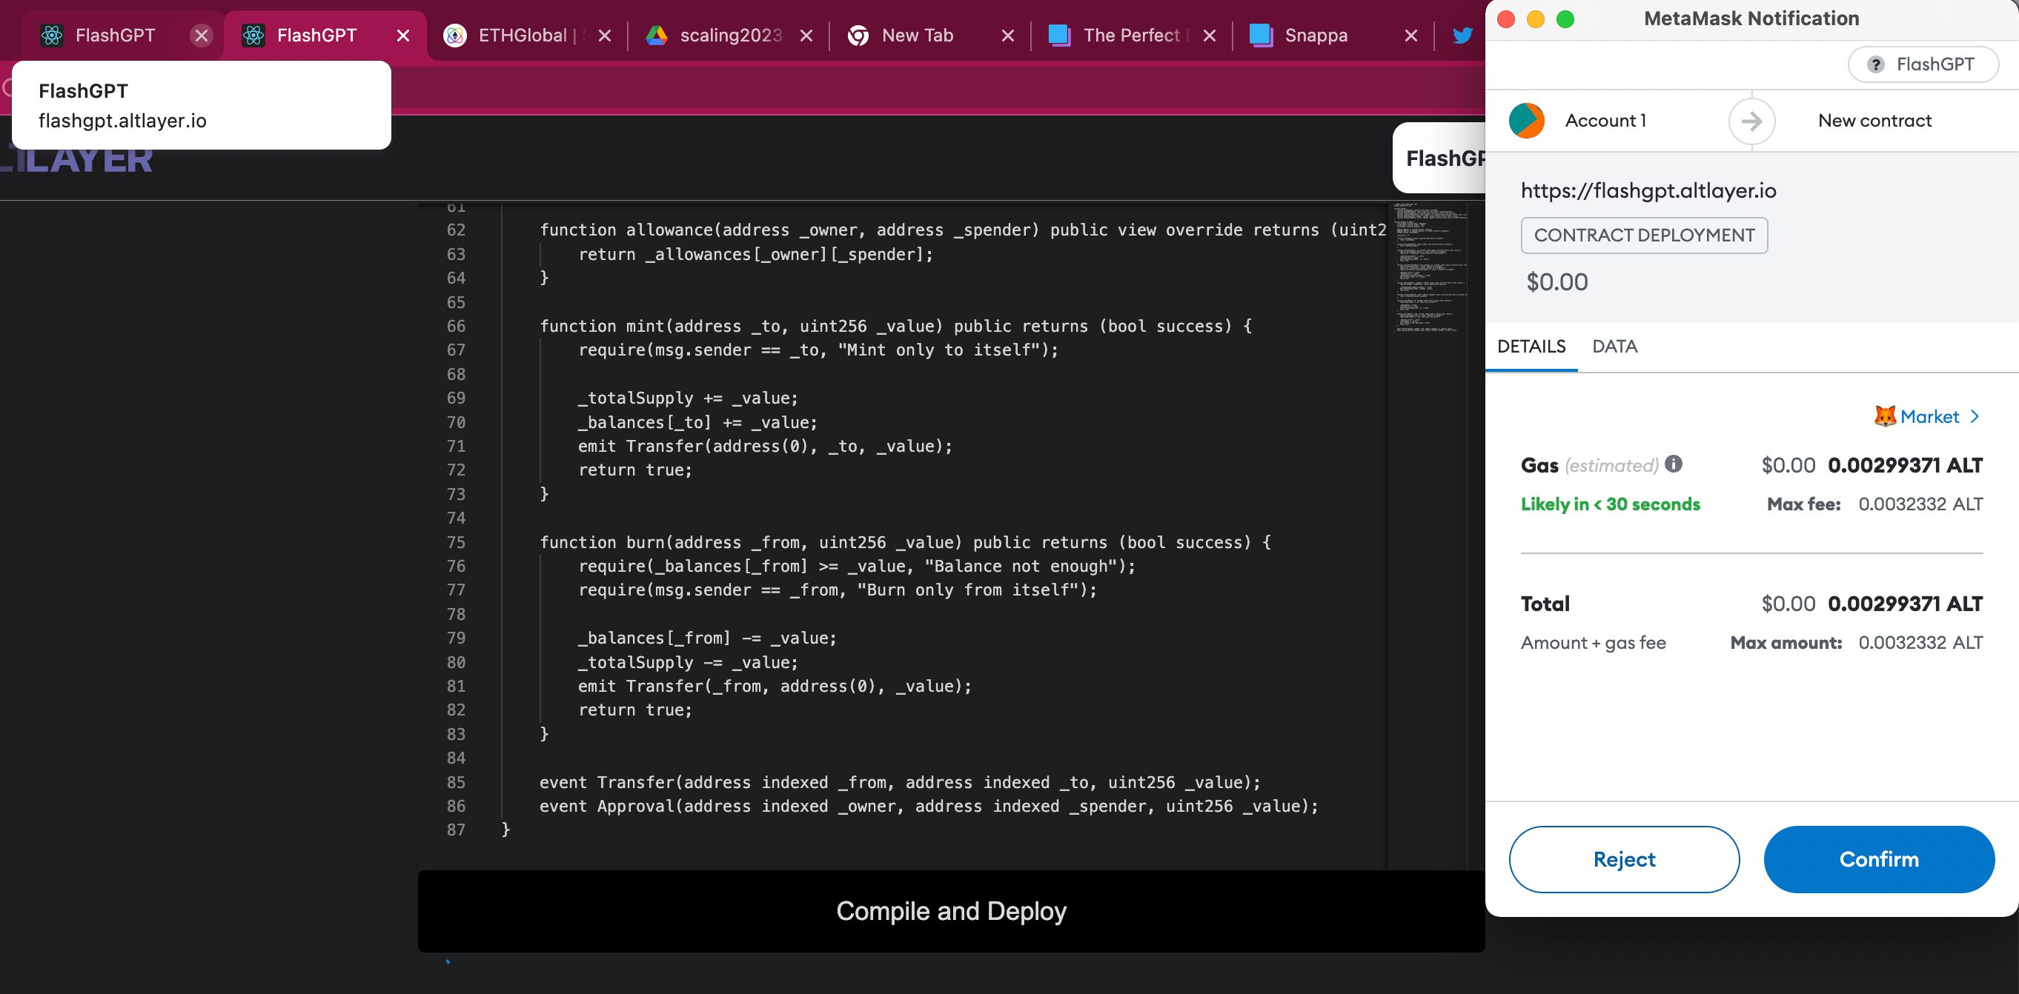The height and width of the screenshot is (994, 2019).
Task: Click the React atom favicon on second FlashGPT tab
Action: 253,36
